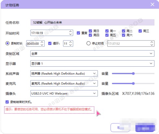This screenshot has height=134, width=159.
Task: Increase 停止时间 with up arrow
Action: click(x=152, y=42)
